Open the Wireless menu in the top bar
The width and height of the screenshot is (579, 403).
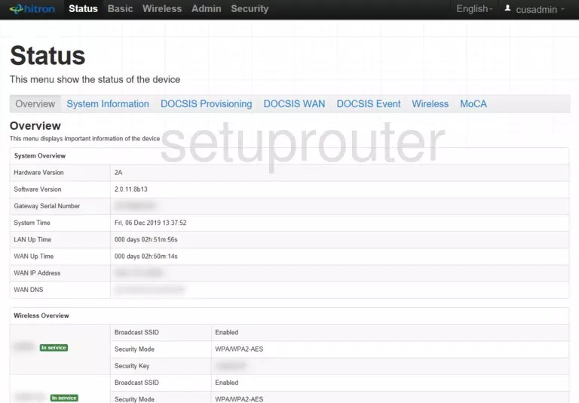pyautogui.click(x=162, y=9)
